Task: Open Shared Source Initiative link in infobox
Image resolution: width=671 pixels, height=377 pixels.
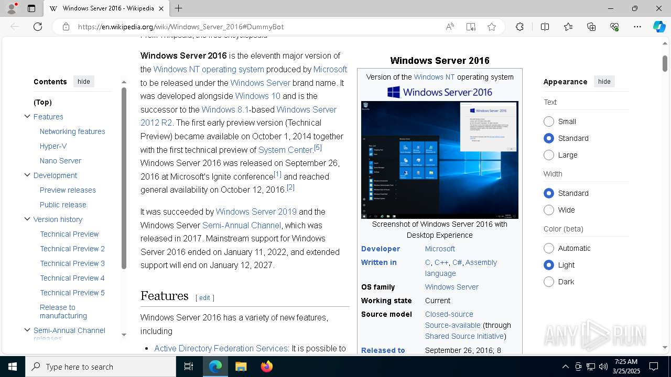Action: coord(464,336)
